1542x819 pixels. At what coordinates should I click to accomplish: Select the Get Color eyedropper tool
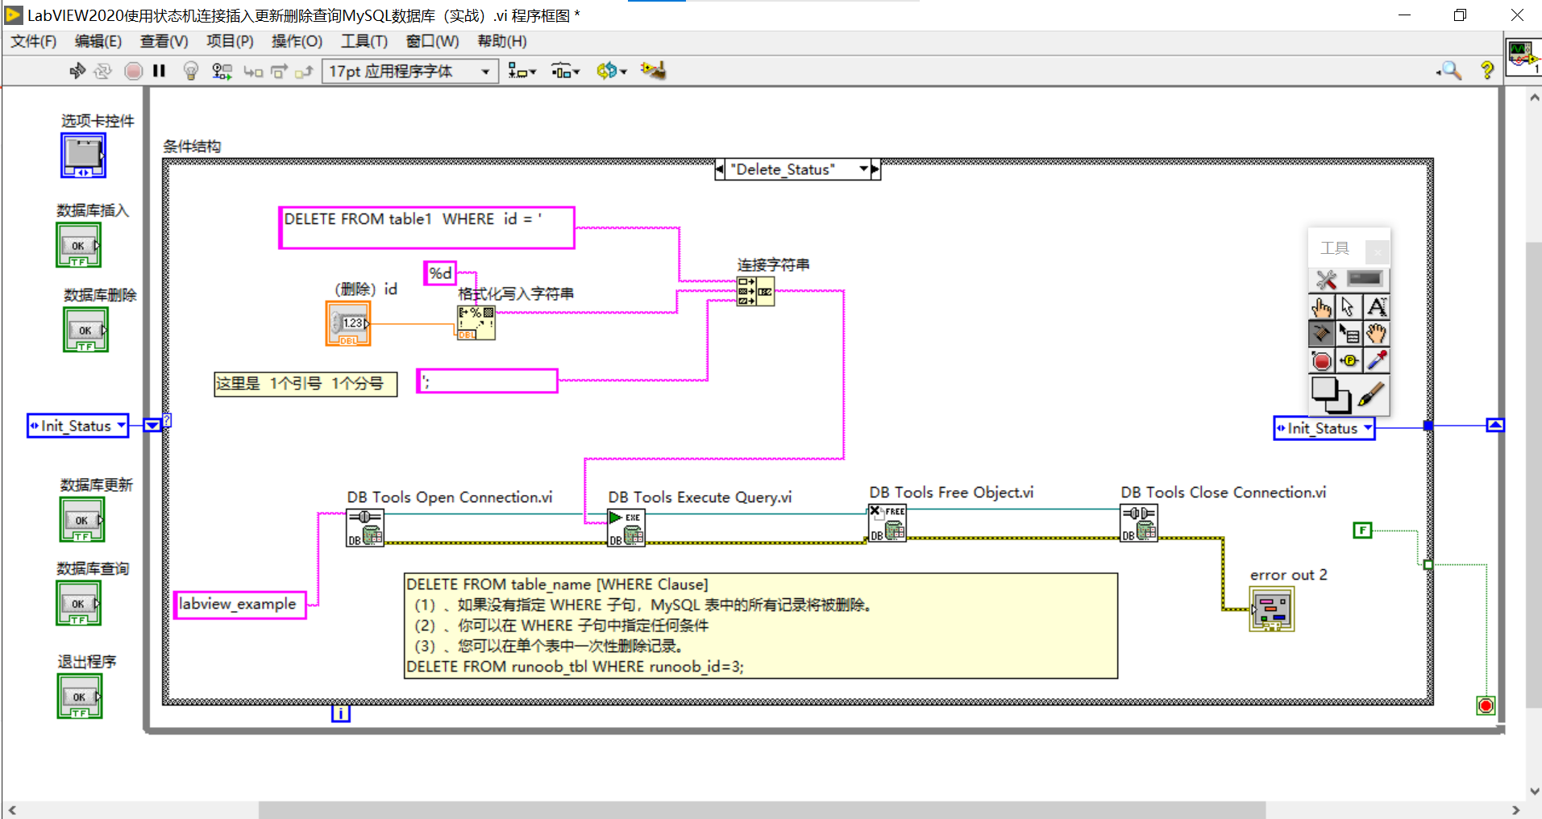[1376, 360]
